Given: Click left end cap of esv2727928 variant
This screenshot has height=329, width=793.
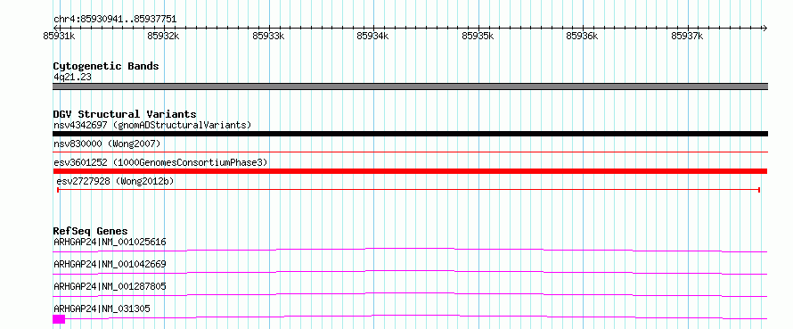Looking at the screenshot, I should pos(58,190).
